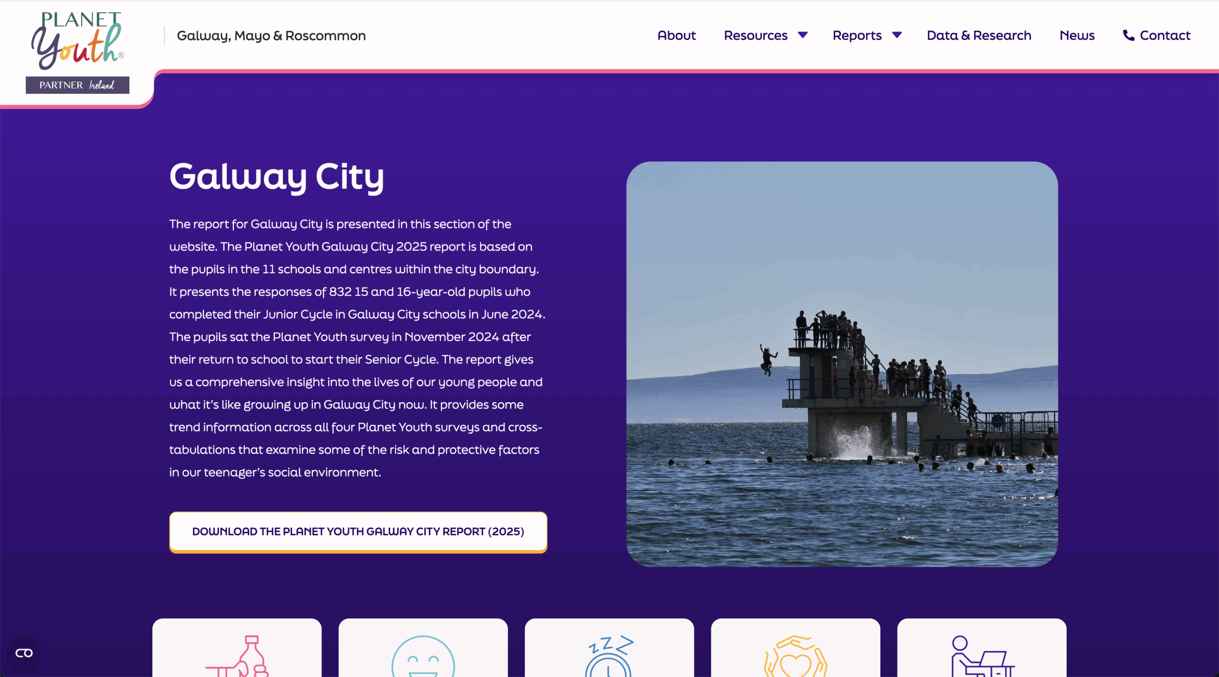
Task: Open the Resources menu
Action: pos(755,35)
